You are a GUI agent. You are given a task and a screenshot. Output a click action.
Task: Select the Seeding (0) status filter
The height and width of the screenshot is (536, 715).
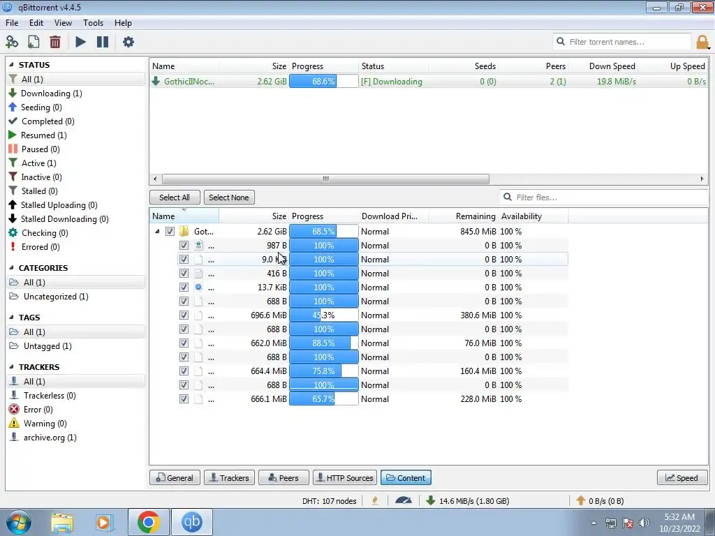point(41,107)
